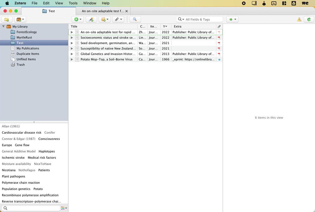Open the View menu
This screenshot has height=212, width=315.
[x=59, y=3]
